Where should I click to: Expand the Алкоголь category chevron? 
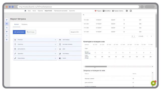tap(55, 44)
